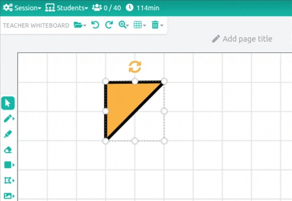Viewport: 292px width, 201px height.
Task: Click the redo arrow icon
Action: click(x=109, y=25)
